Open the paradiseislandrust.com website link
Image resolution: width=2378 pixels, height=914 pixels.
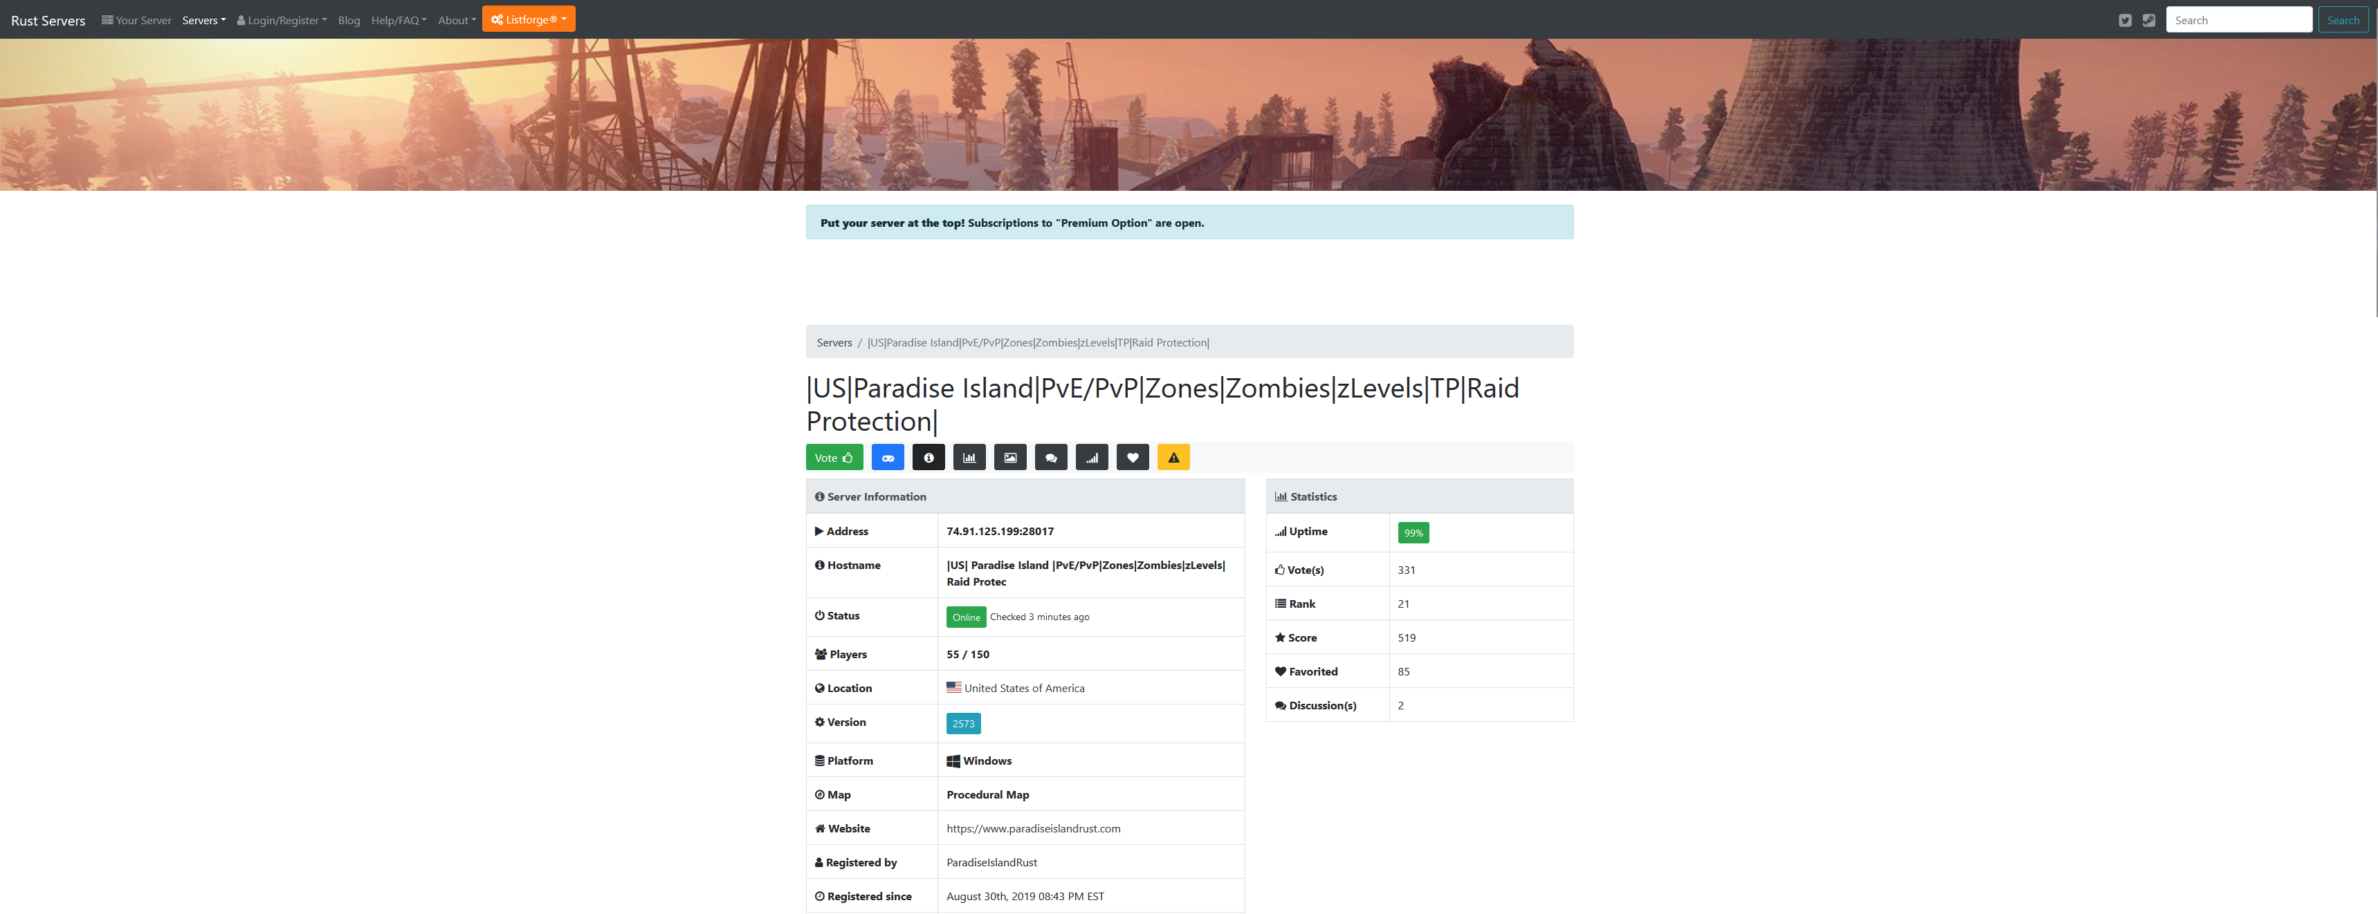(x=1033, y=828)
